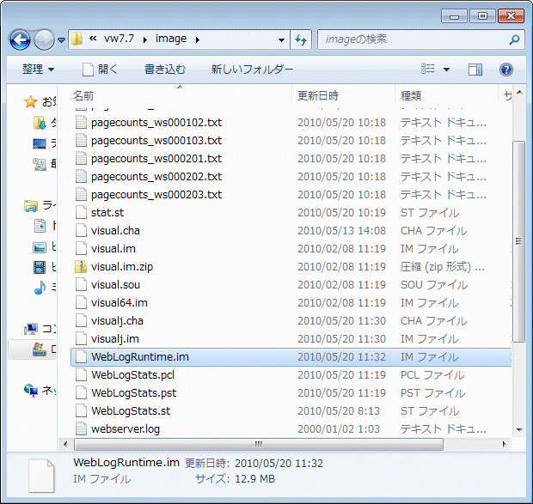Image resolution: width=533 pixels, height=504 pixels.
Task: Click the search magnifier icon
Action: (x=514, y=39)
